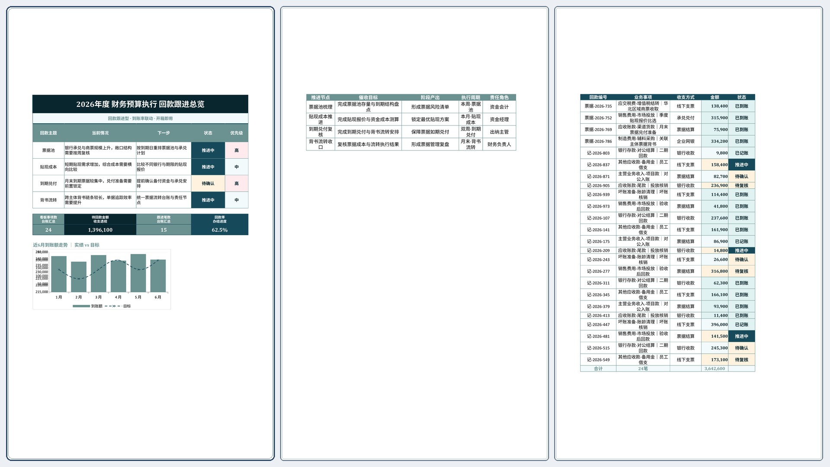The image size is (830, 467).
Task: Click the 催收目标 header on page two
Action: [368, 98]
